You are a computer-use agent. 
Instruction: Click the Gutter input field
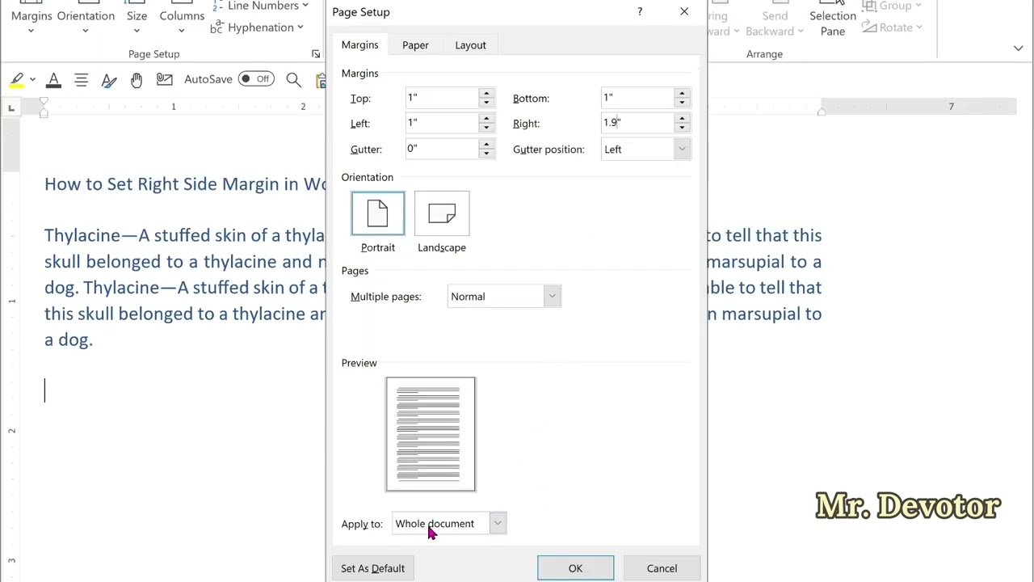[442, 149]
